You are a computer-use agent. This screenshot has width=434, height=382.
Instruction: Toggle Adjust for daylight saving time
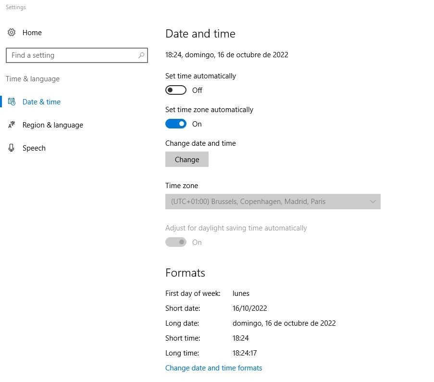click(x=176, y=242)
